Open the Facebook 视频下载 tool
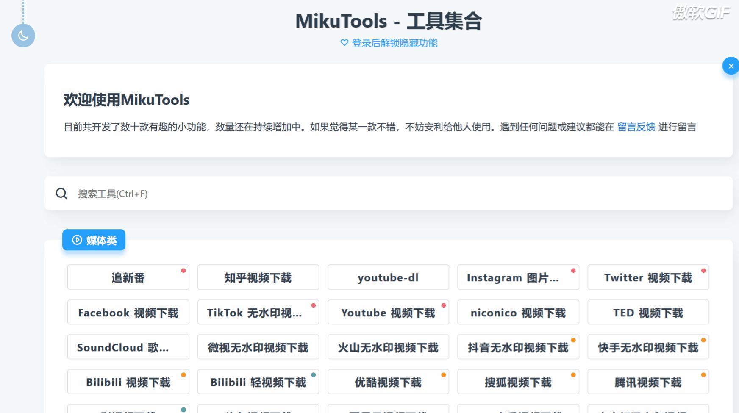Image resolution: width=739 pixels, height=413 pixels. click(x=128, y=313)
